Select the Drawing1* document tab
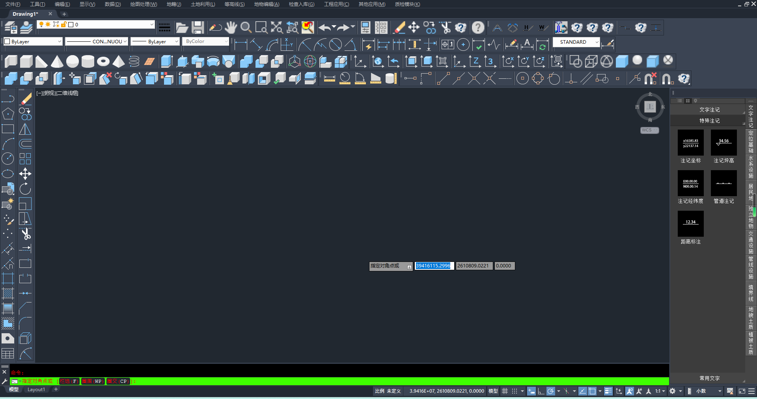Image resolution: width=757 pixels, height=399 pixels. click(26, 14)
